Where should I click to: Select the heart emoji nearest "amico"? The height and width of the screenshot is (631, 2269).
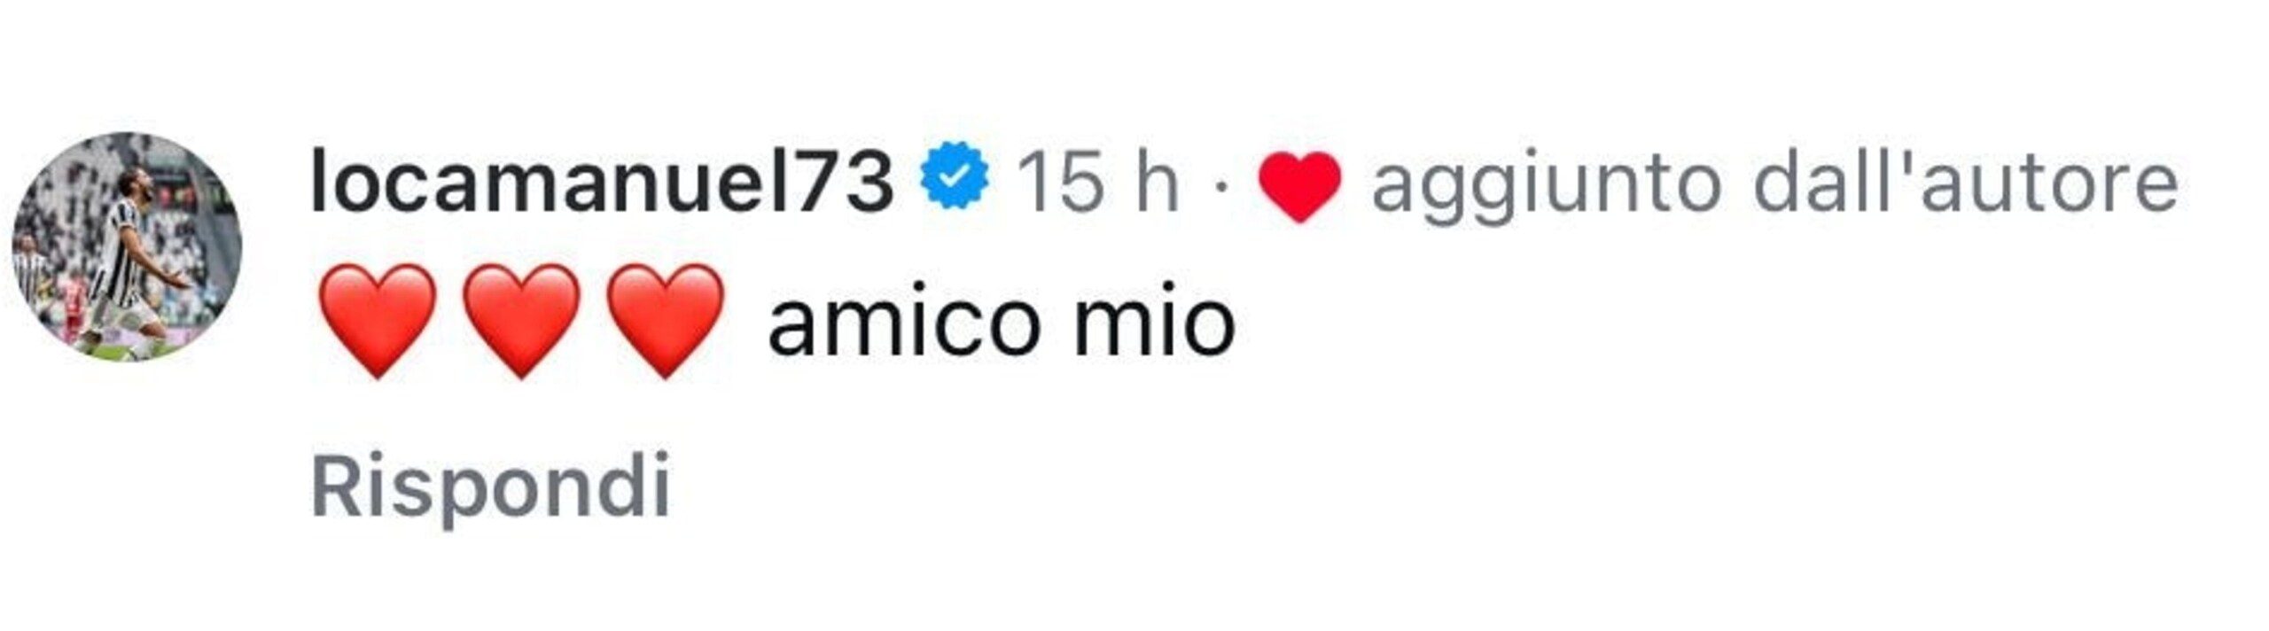[665, 321]
